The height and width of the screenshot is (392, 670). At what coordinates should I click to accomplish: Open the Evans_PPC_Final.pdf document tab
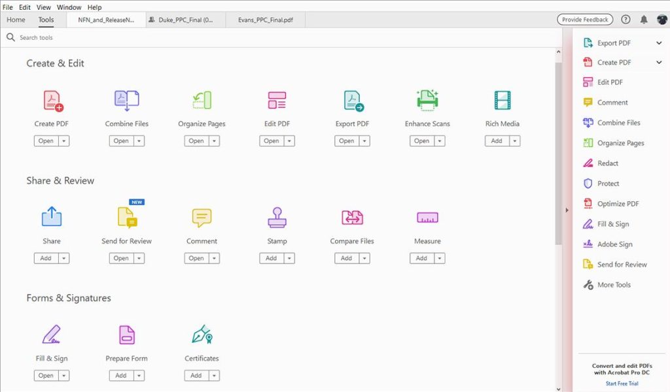coord(264,20)
